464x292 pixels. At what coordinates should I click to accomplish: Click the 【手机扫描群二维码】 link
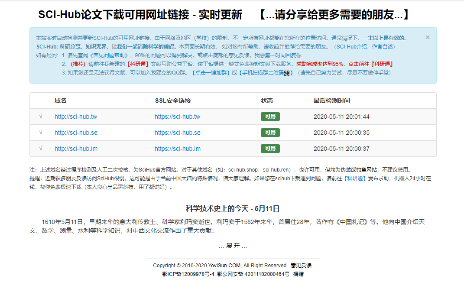click(x=266, y=73)
